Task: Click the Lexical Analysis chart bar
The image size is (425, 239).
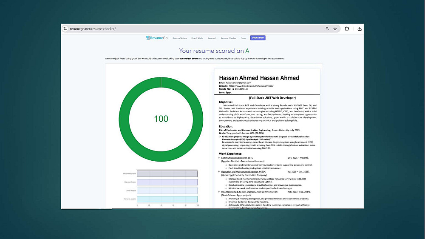Action: 167,191
